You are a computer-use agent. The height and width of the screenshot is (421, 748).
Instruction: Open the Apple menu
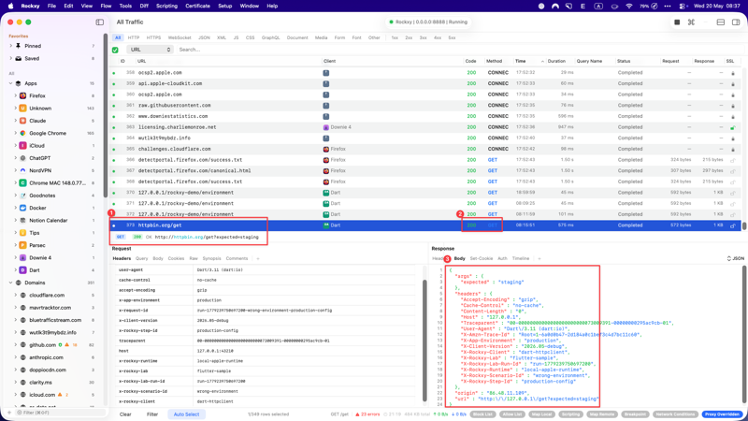tap(10, 7)
